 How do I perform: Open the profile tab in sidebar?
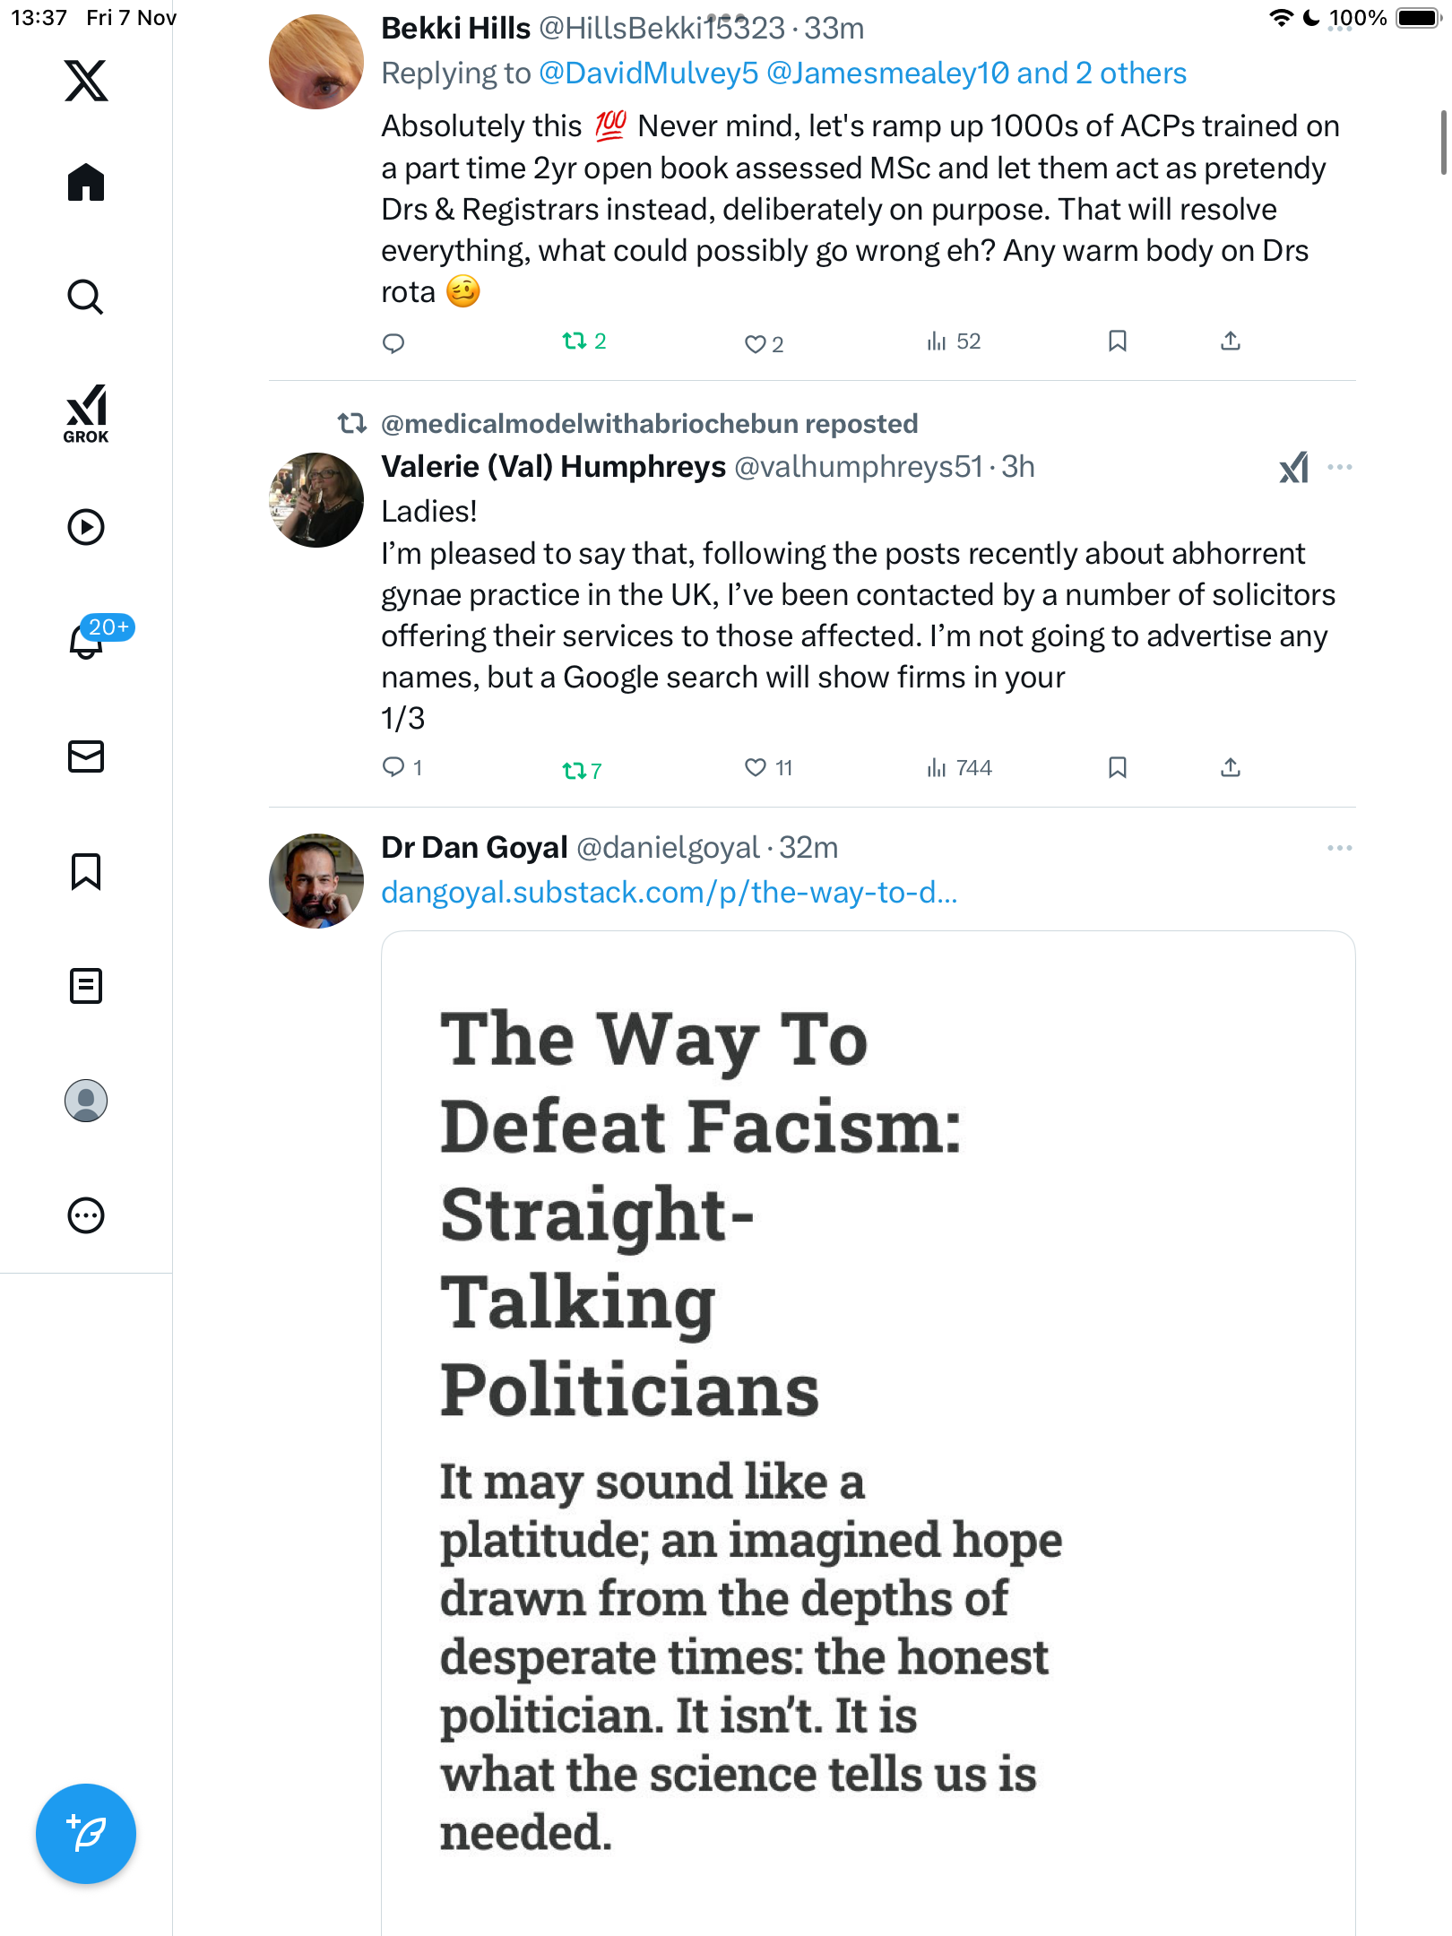[86, 1101]
